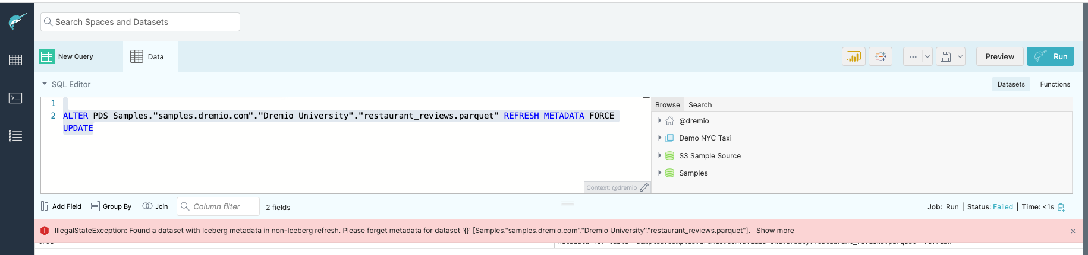Expand the Demo NYC Taxi space
The image size is (1088, 255).
coord(659,138)
